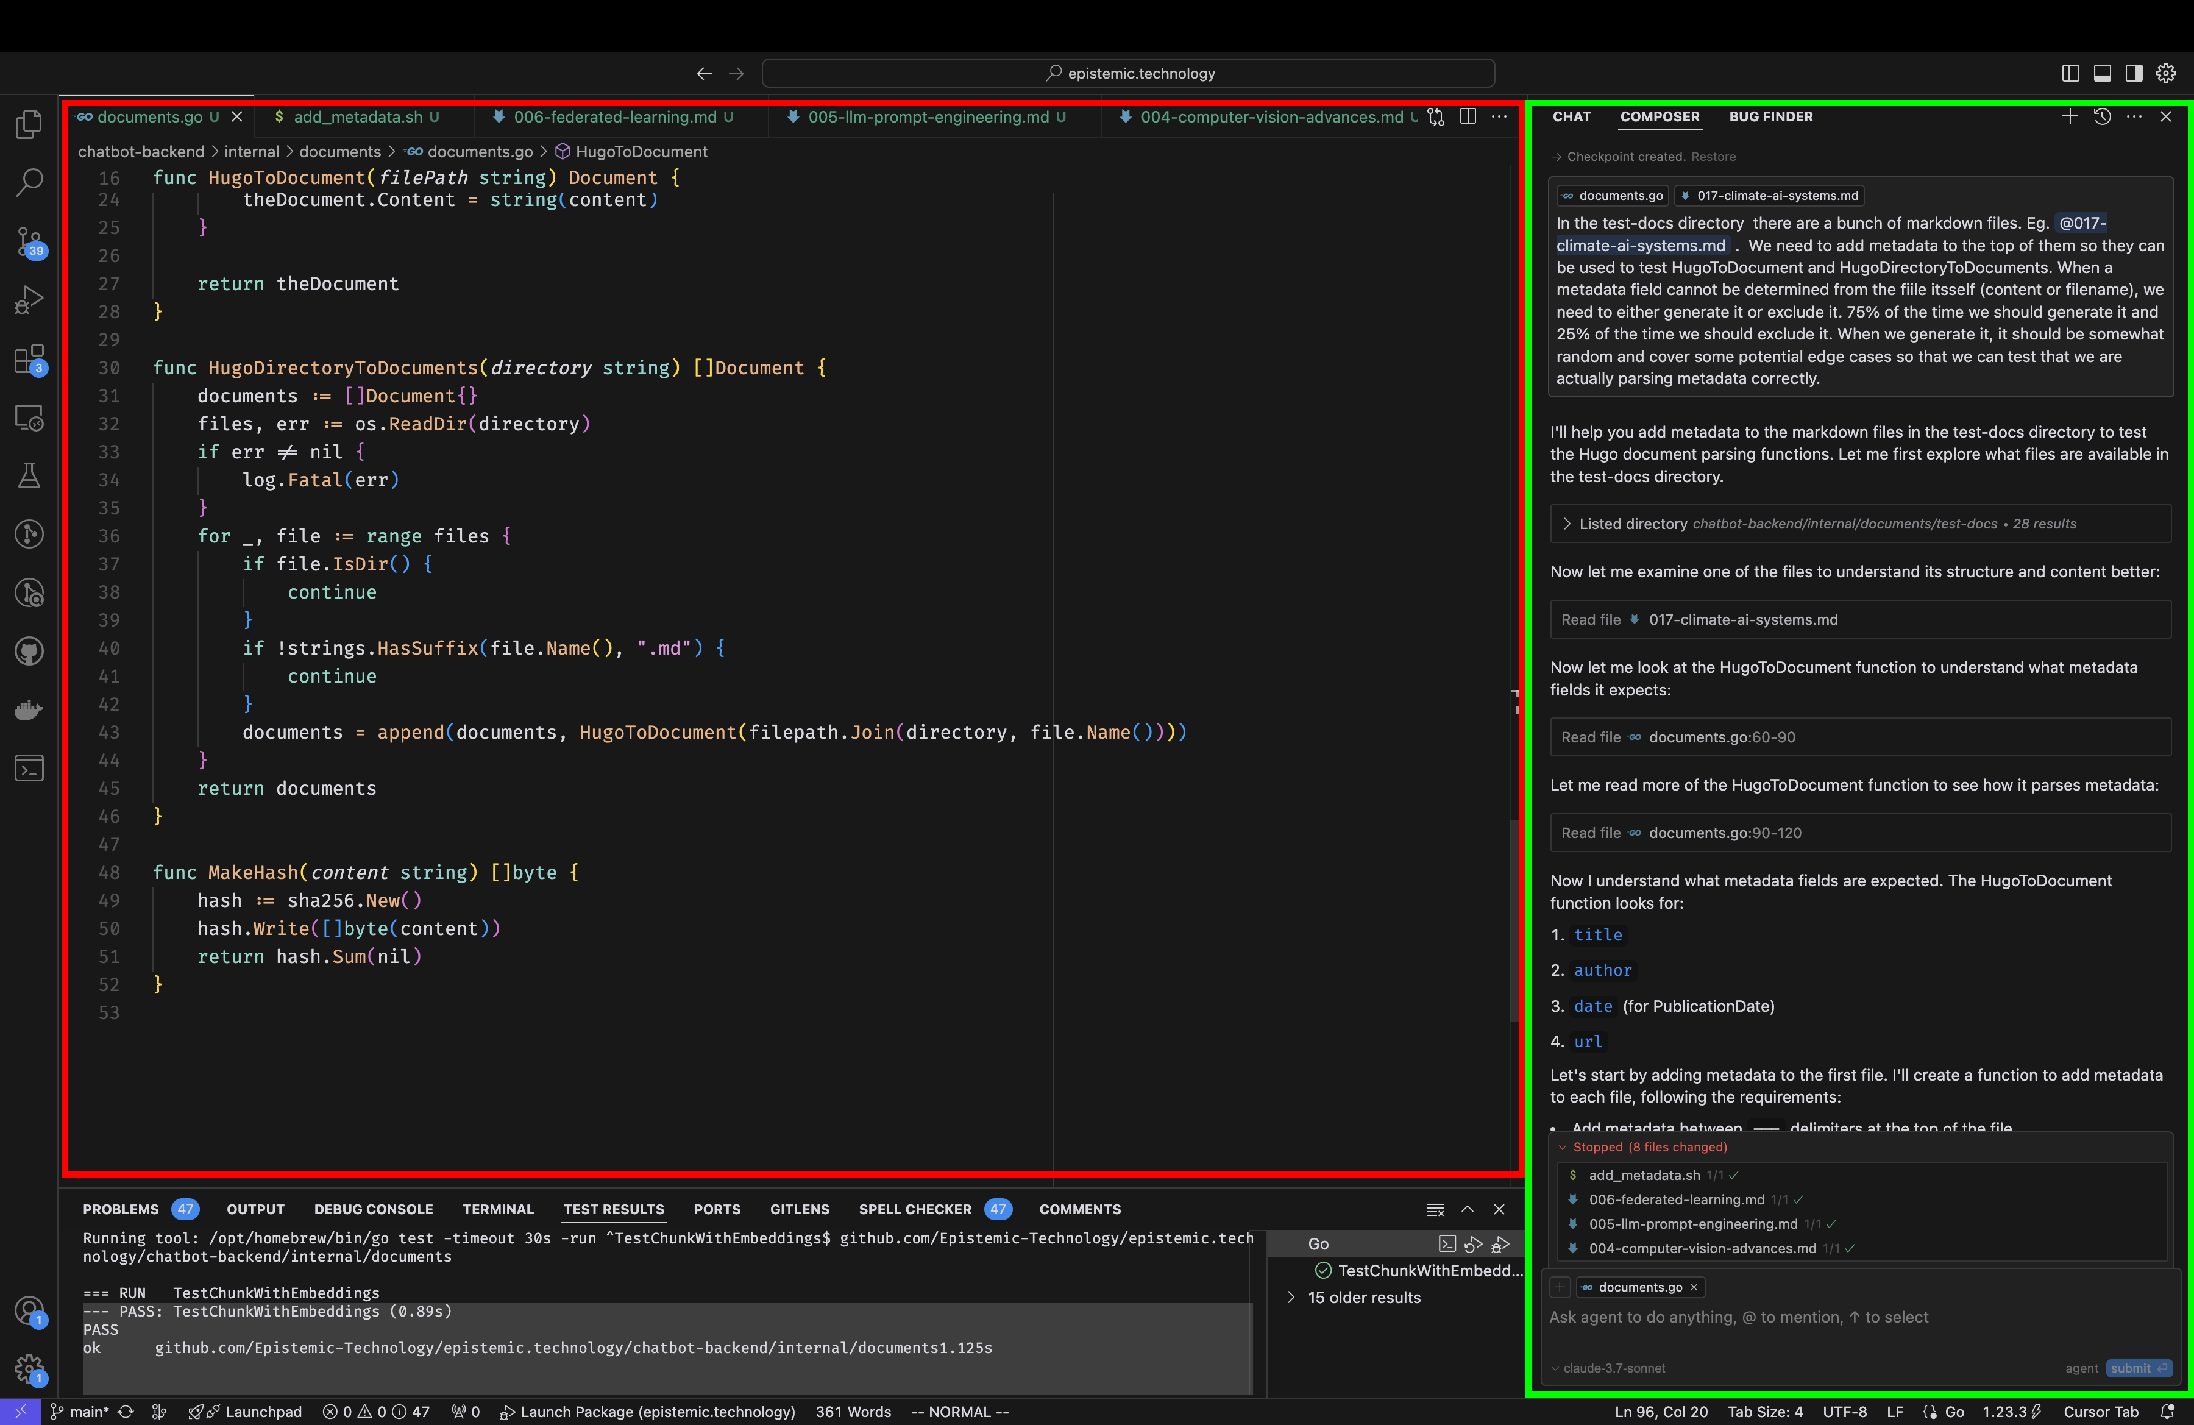
Task: Click the editor split right icon
Action: (1469, 116)
